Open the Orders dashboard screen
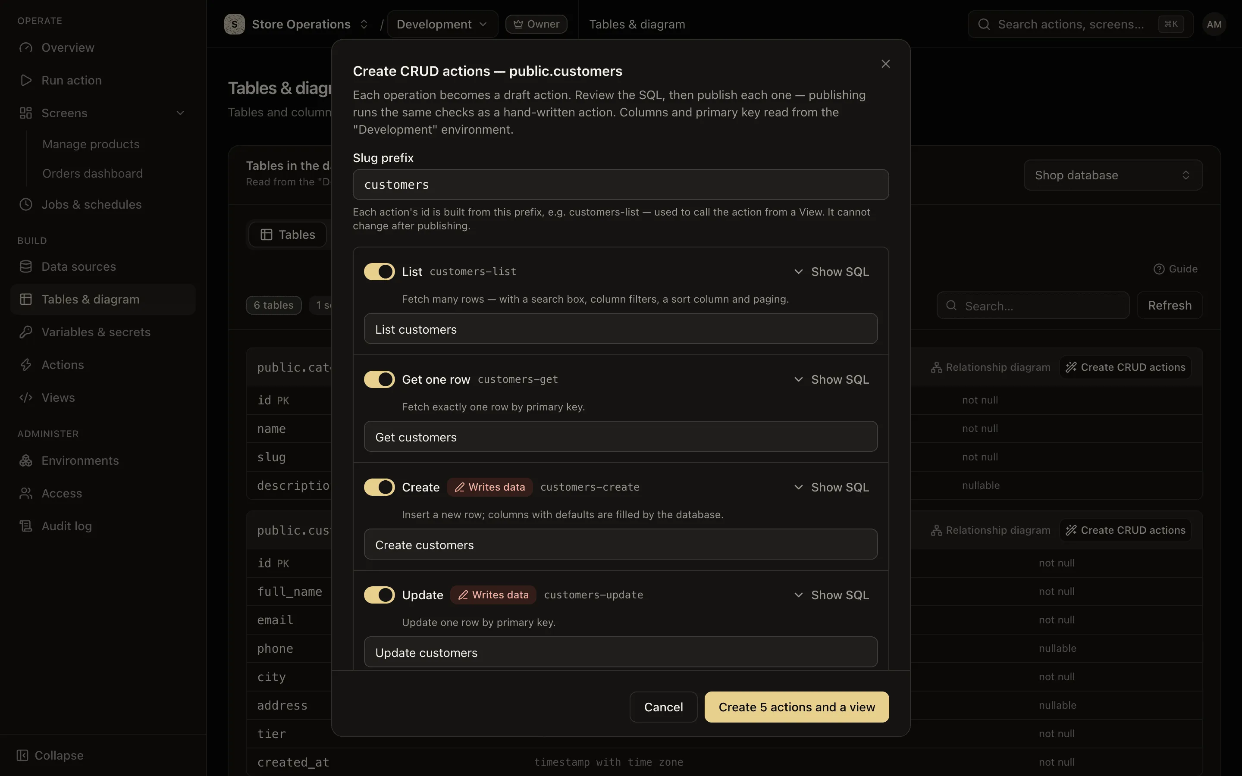Image resolution: width=1242 pixels, height=776 pixels. [92, 173]
